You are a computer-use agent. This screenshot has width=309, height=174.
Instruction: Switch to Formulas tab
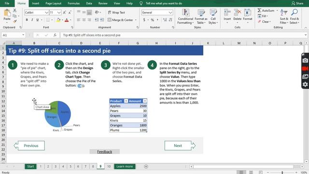coord(74,3)
